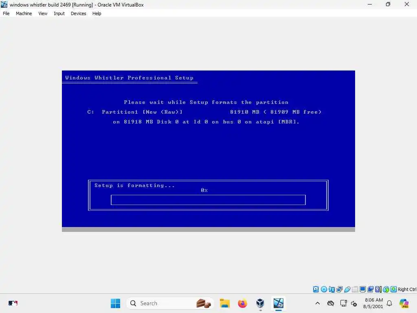Open the clock showing 8:06 AM
The width and height of the screenshot is (417, 313).
point(373,303)
